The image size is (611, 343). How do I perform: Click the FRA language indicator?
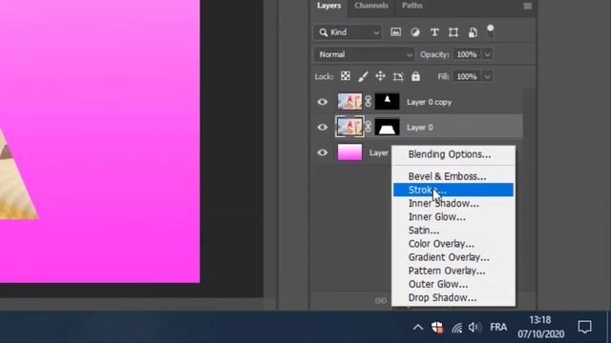[x=498, y=327]
